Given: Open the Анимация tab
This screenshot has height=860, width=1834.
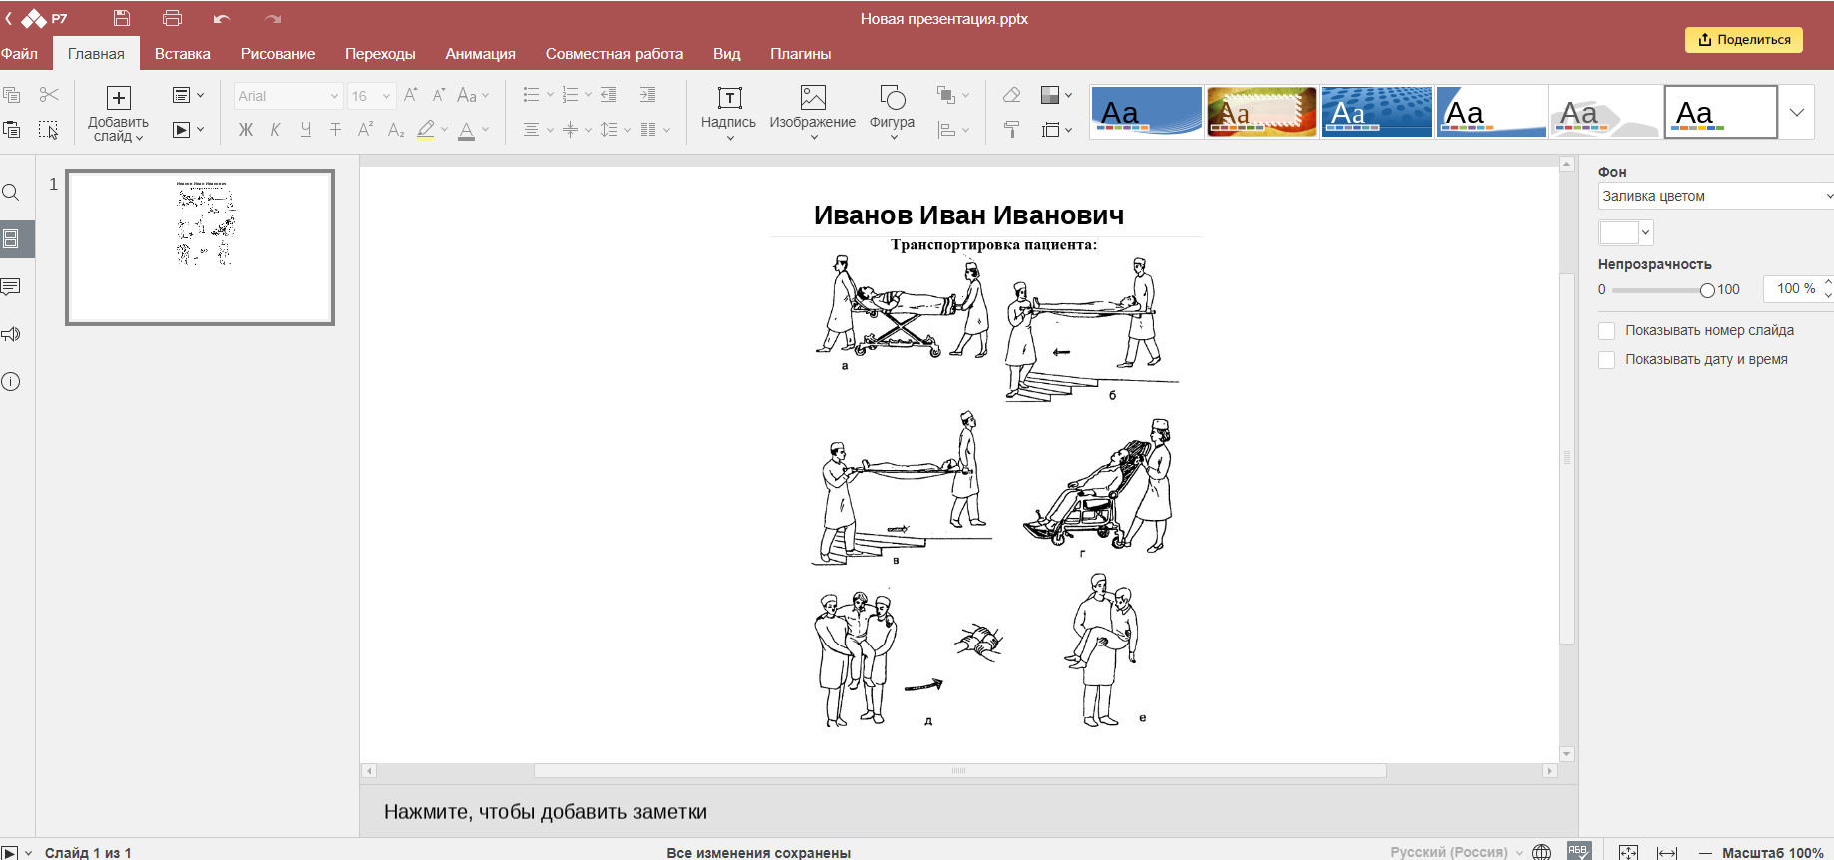Looking at the screenshot, I should pos(480,54).
